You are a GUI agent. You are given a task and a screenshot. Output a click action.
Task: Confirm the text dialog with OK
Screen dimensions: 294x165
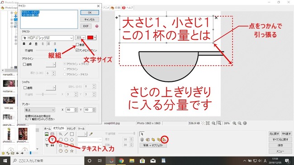point(90,13)
